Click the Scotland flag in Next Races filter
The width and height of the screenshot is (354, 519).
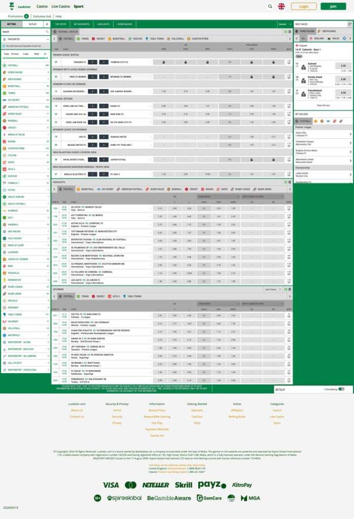click(x=344, y=38)
